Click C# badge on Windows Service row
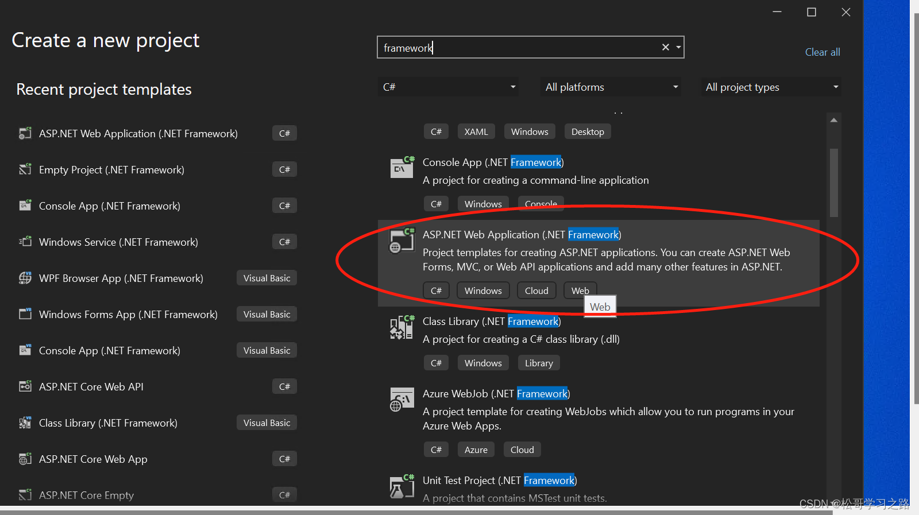The height and width of the screenshot is (515, 919). (x=284, y=242)
